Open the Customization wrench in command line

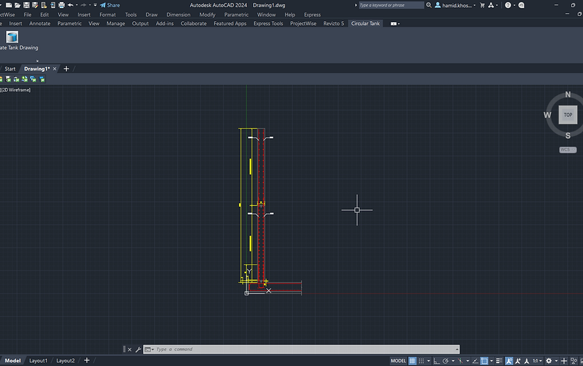point(138,350)
